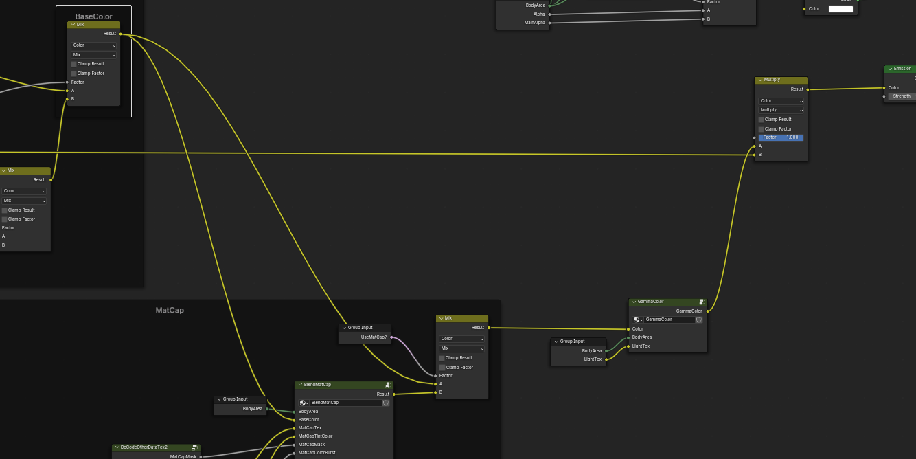
Task: Click the Result output socket of Multiply node
Action: click(808, 89)
